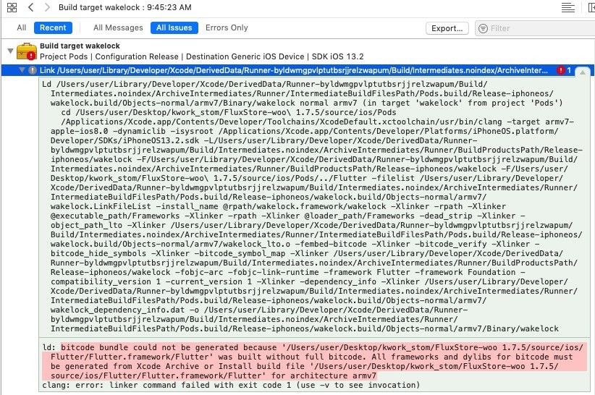
Task: Open the related items grid menu
Action: coord(12,7)
